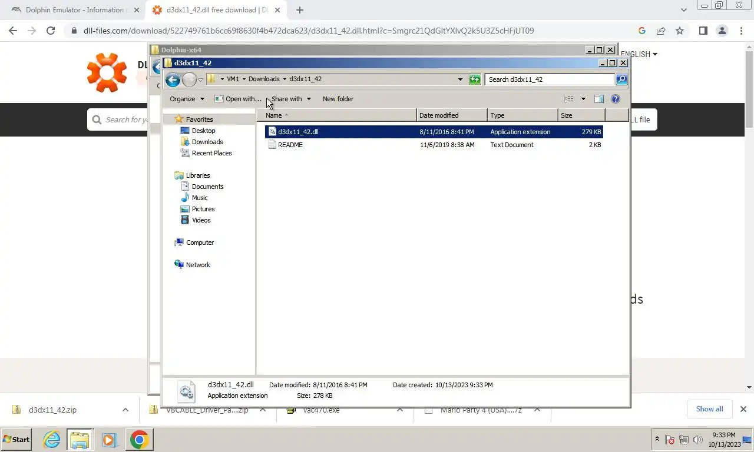Expand recent pages dropdown arrow

click(201, 79)
